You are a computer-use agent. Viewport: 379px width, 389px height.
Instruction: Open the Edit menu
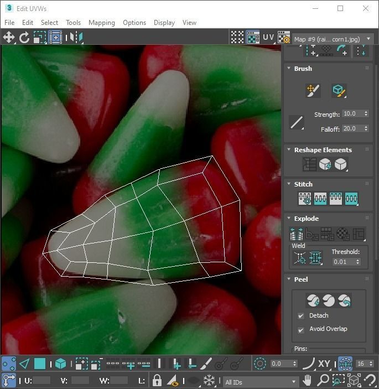pos(28,23)
